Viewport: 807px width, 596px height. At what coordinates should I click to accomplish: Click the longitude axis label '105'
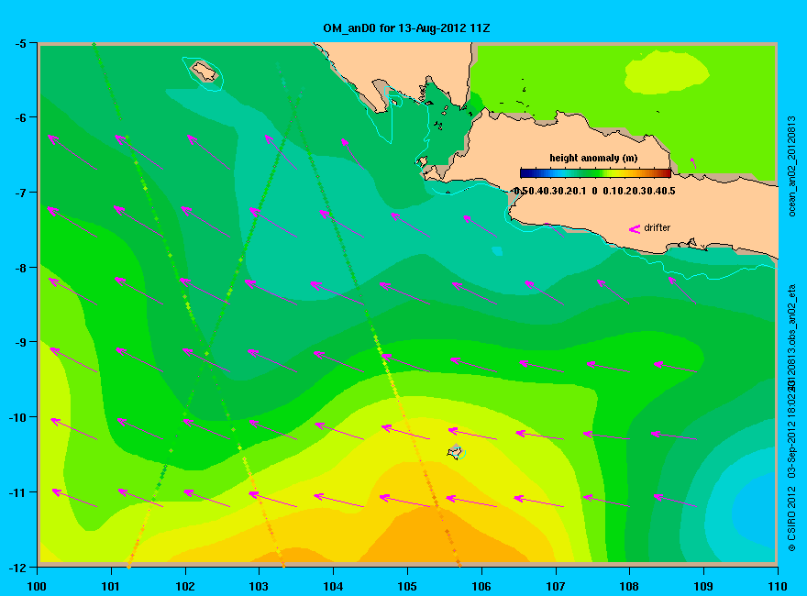coord(407,586)
